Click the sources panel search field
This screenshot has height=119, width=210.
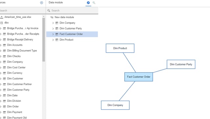(22, 10)
